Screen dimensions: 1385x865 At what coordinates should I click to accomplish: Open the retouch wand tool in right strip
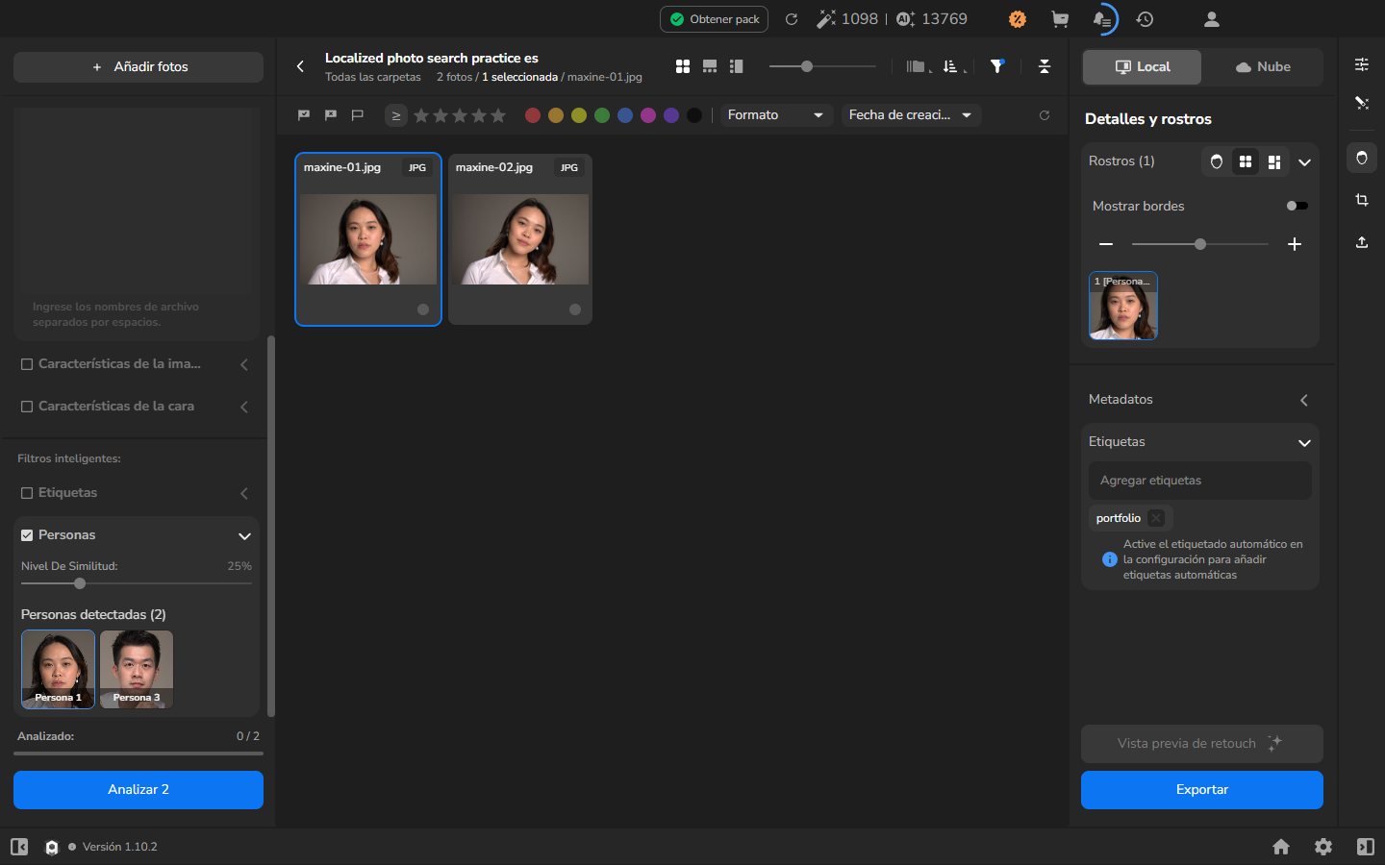tap(1362, 103)
